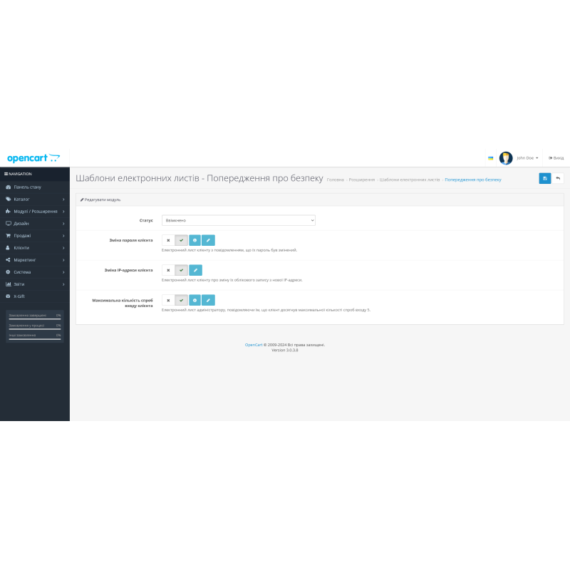Enable the checkmark toggle for Зміна пароля клієнта
Image resolution: width=570 pixels, height=570 pixels.
pyautogui.click(x=181, y=240)
